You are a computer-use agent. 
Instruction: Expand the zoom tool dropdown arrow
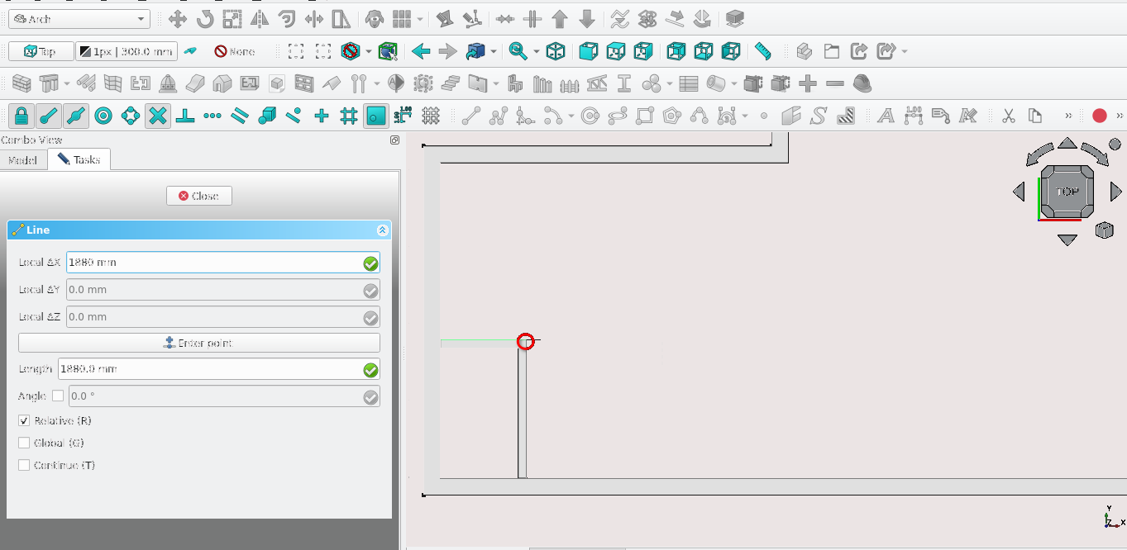536,51
